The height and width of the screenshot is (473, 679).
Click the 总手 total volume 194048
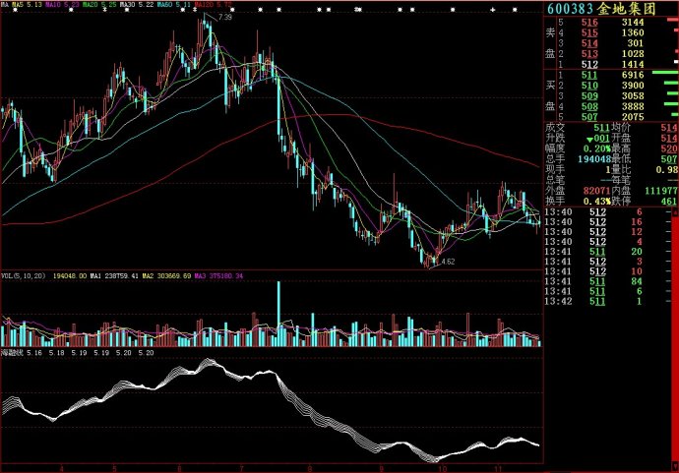(x=593, y=159)
